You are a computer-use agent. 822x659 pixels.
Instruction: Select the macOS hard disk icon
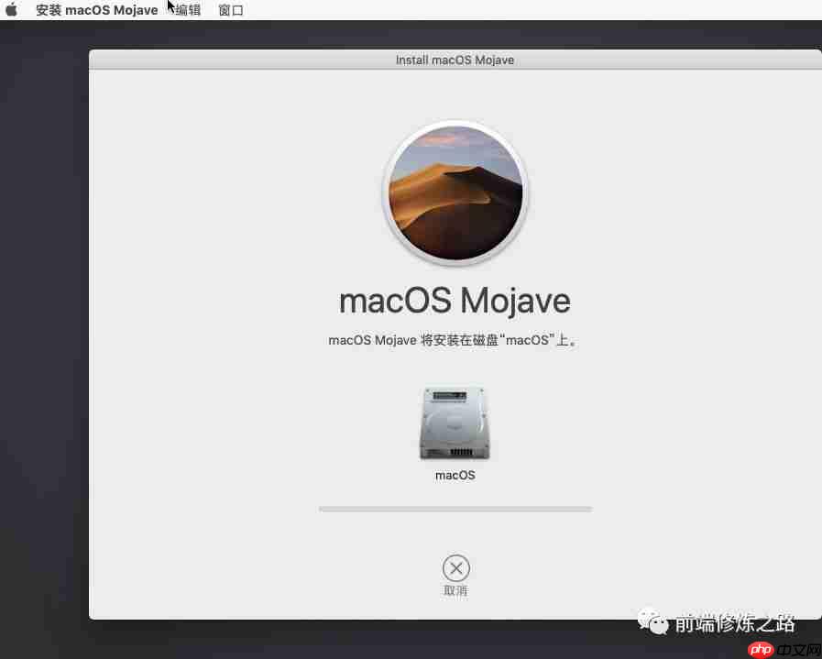point(455,423)
